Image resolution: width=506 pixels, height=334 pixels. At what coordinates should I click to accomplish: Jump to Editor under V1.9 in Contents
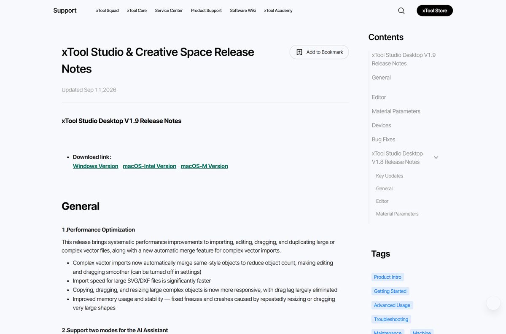[x=379, y=97]
